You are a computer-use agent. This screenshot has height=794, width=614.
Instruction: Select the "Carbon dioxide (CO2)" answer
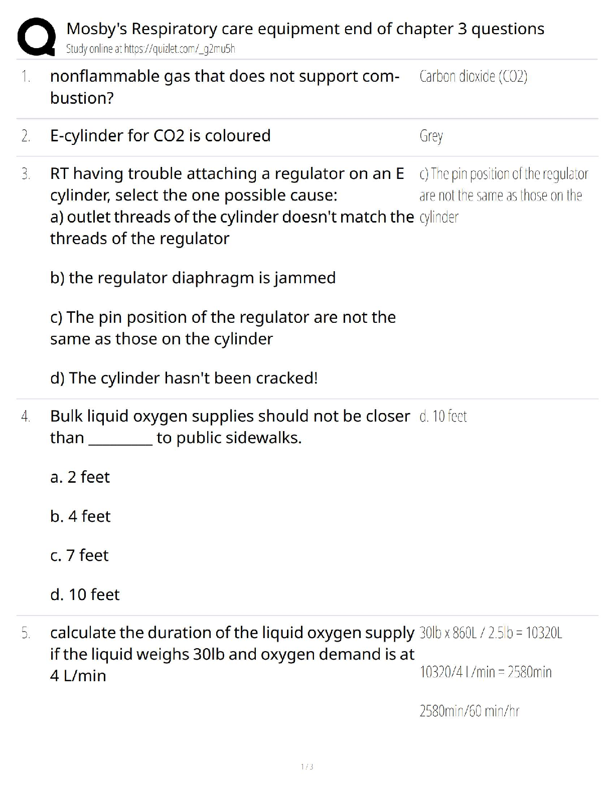tap(473, 76)
